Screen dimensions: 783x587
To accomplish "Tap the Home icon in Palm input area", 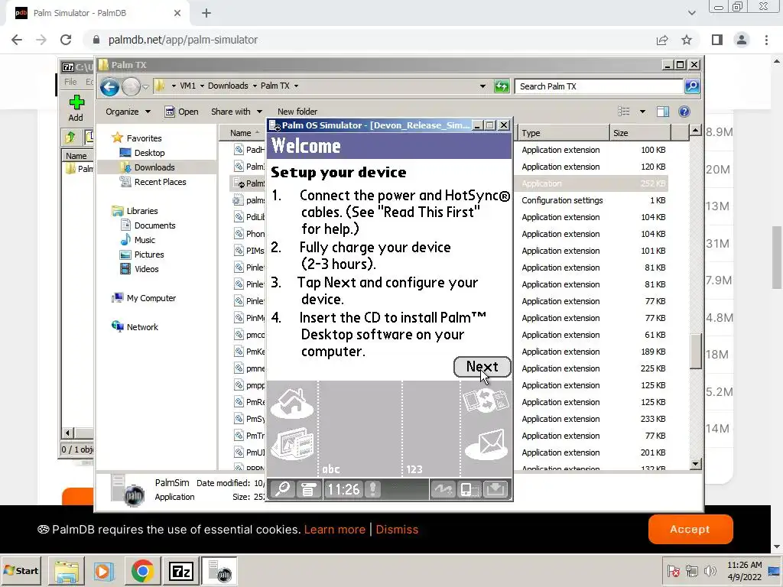I will click(x=292, y=404).
